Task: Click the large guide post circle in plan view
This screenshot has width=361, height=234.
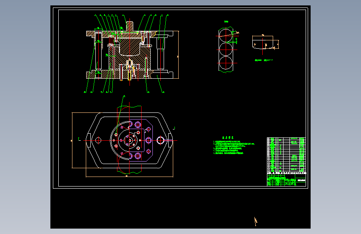Action: click(160, 140)
